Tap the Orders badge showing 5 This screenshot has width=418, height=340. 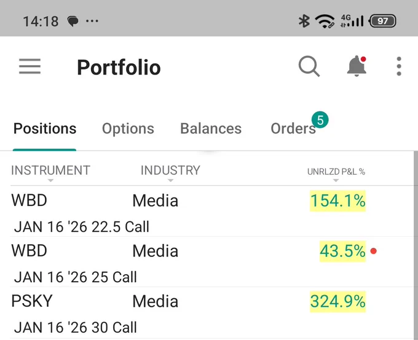(x=320, y=120)
